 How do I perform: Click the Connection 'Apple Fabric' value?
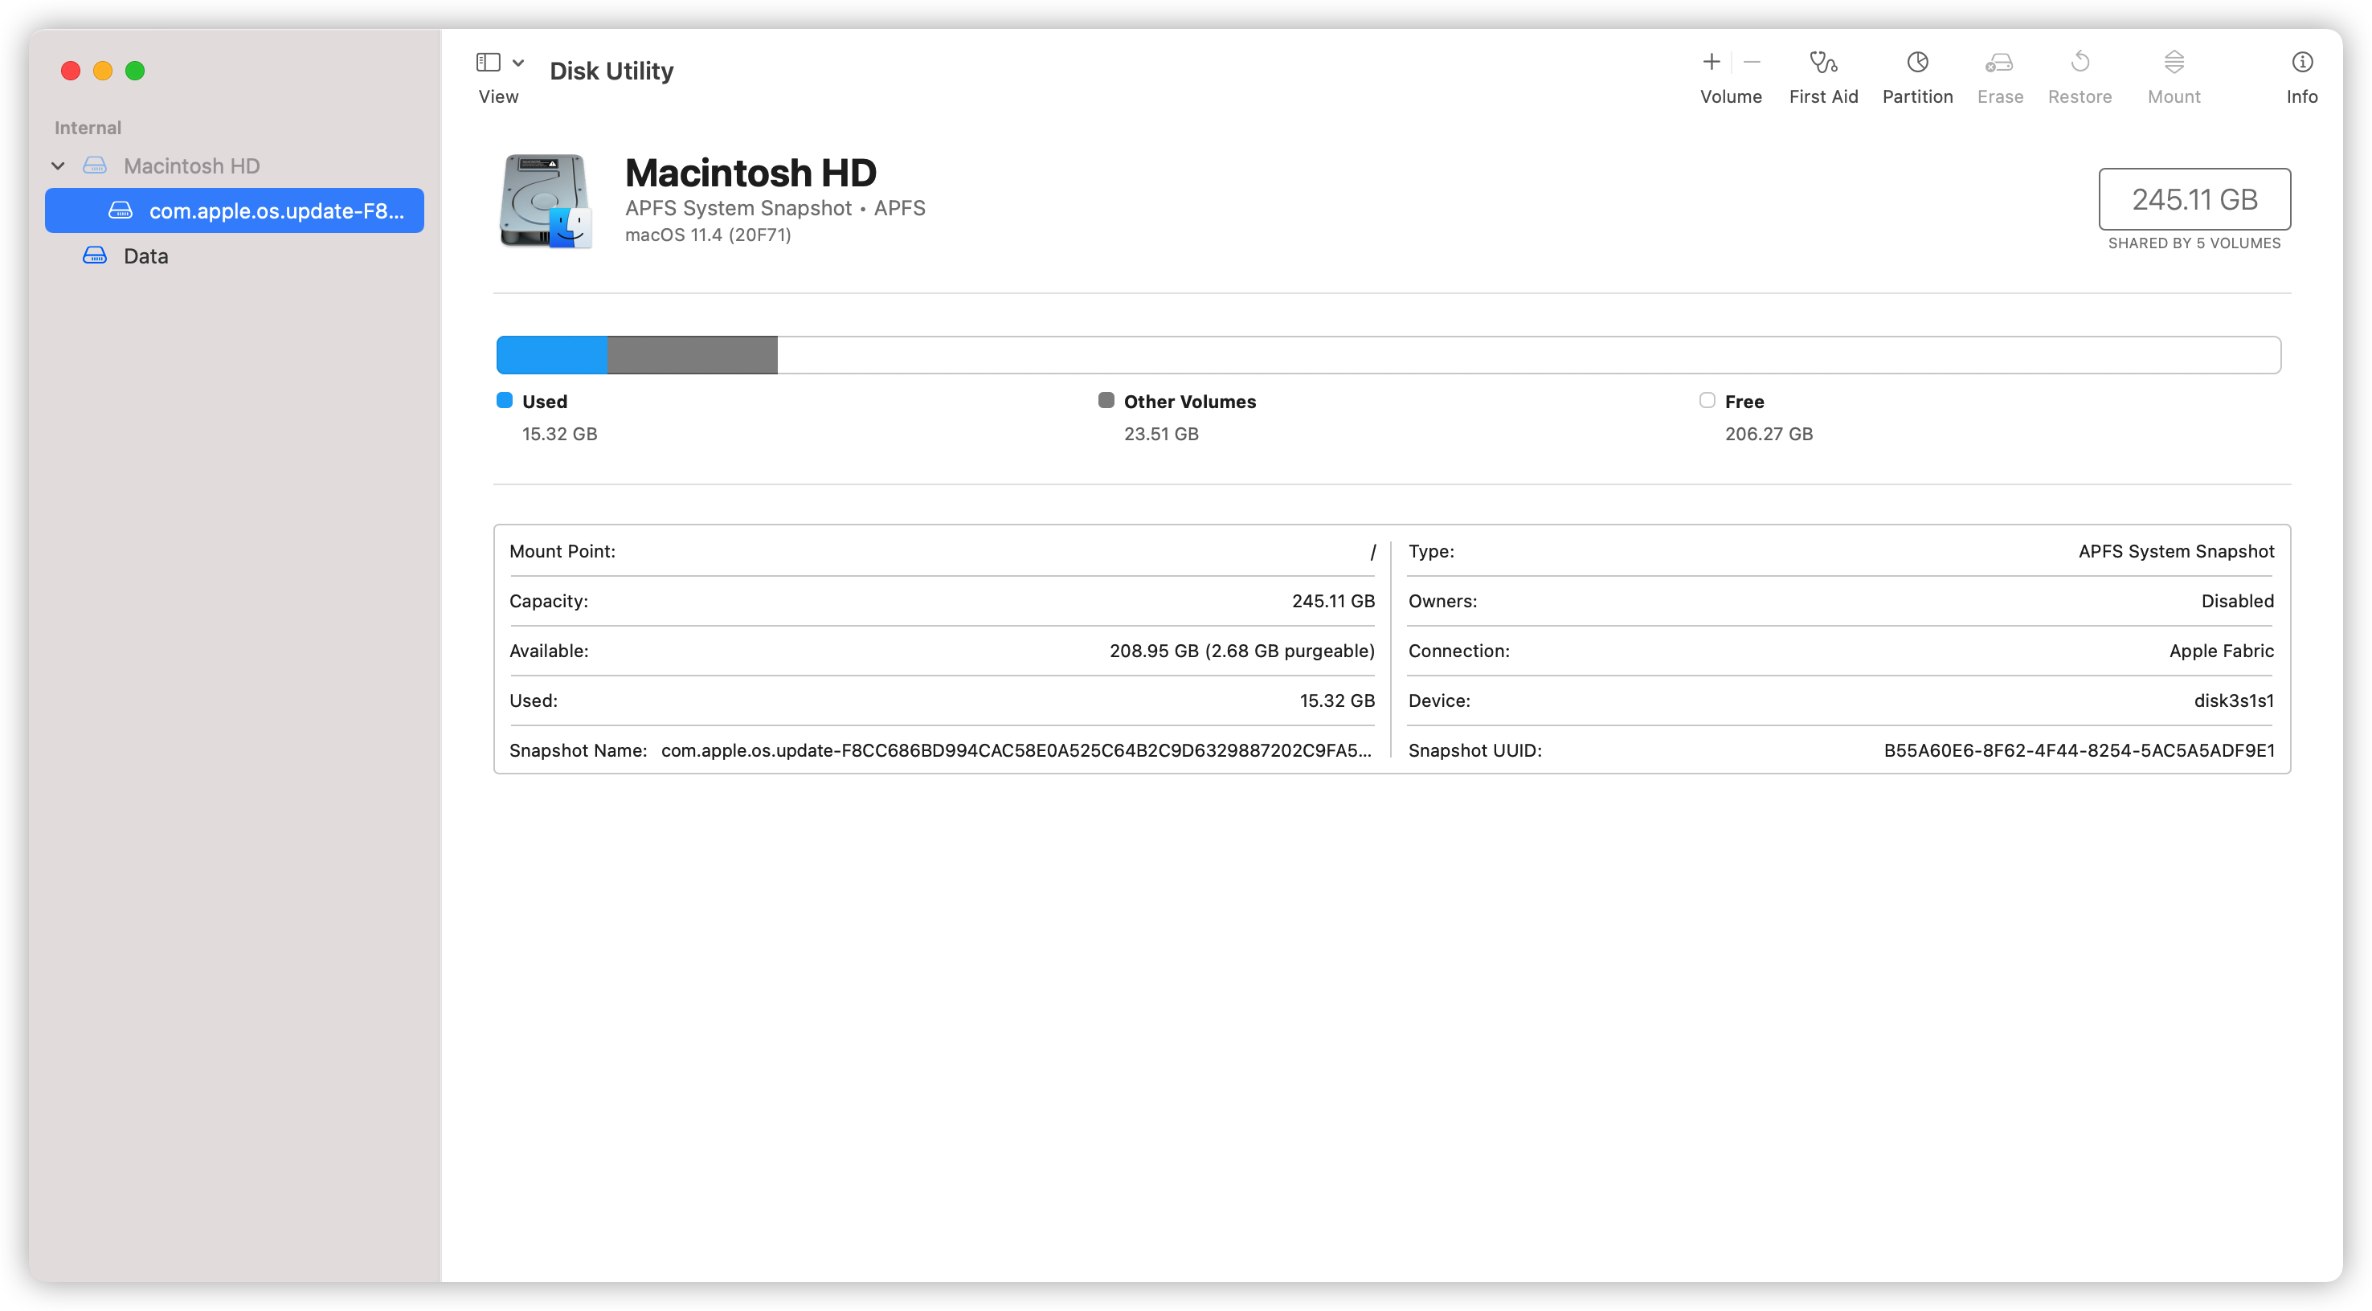tap(2221, 651)
